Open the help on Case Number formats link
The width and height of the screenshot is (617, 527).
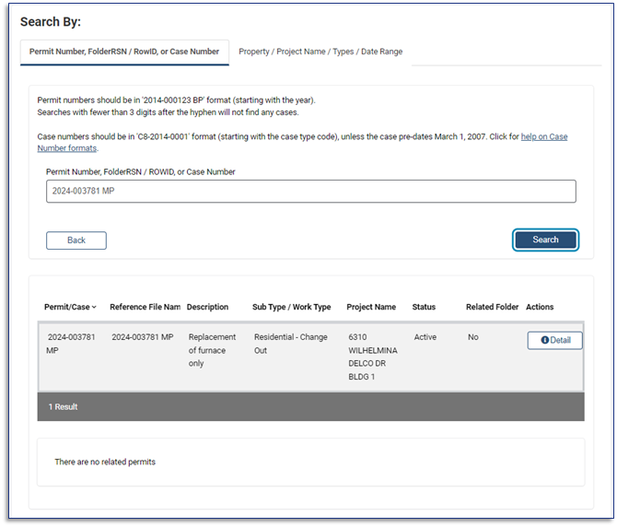click(543, 136)
